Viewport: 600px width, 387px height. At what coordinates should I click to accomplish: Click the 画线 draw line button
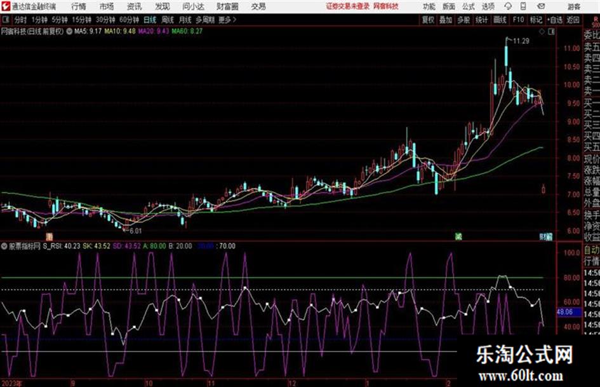tap(500, 20)
